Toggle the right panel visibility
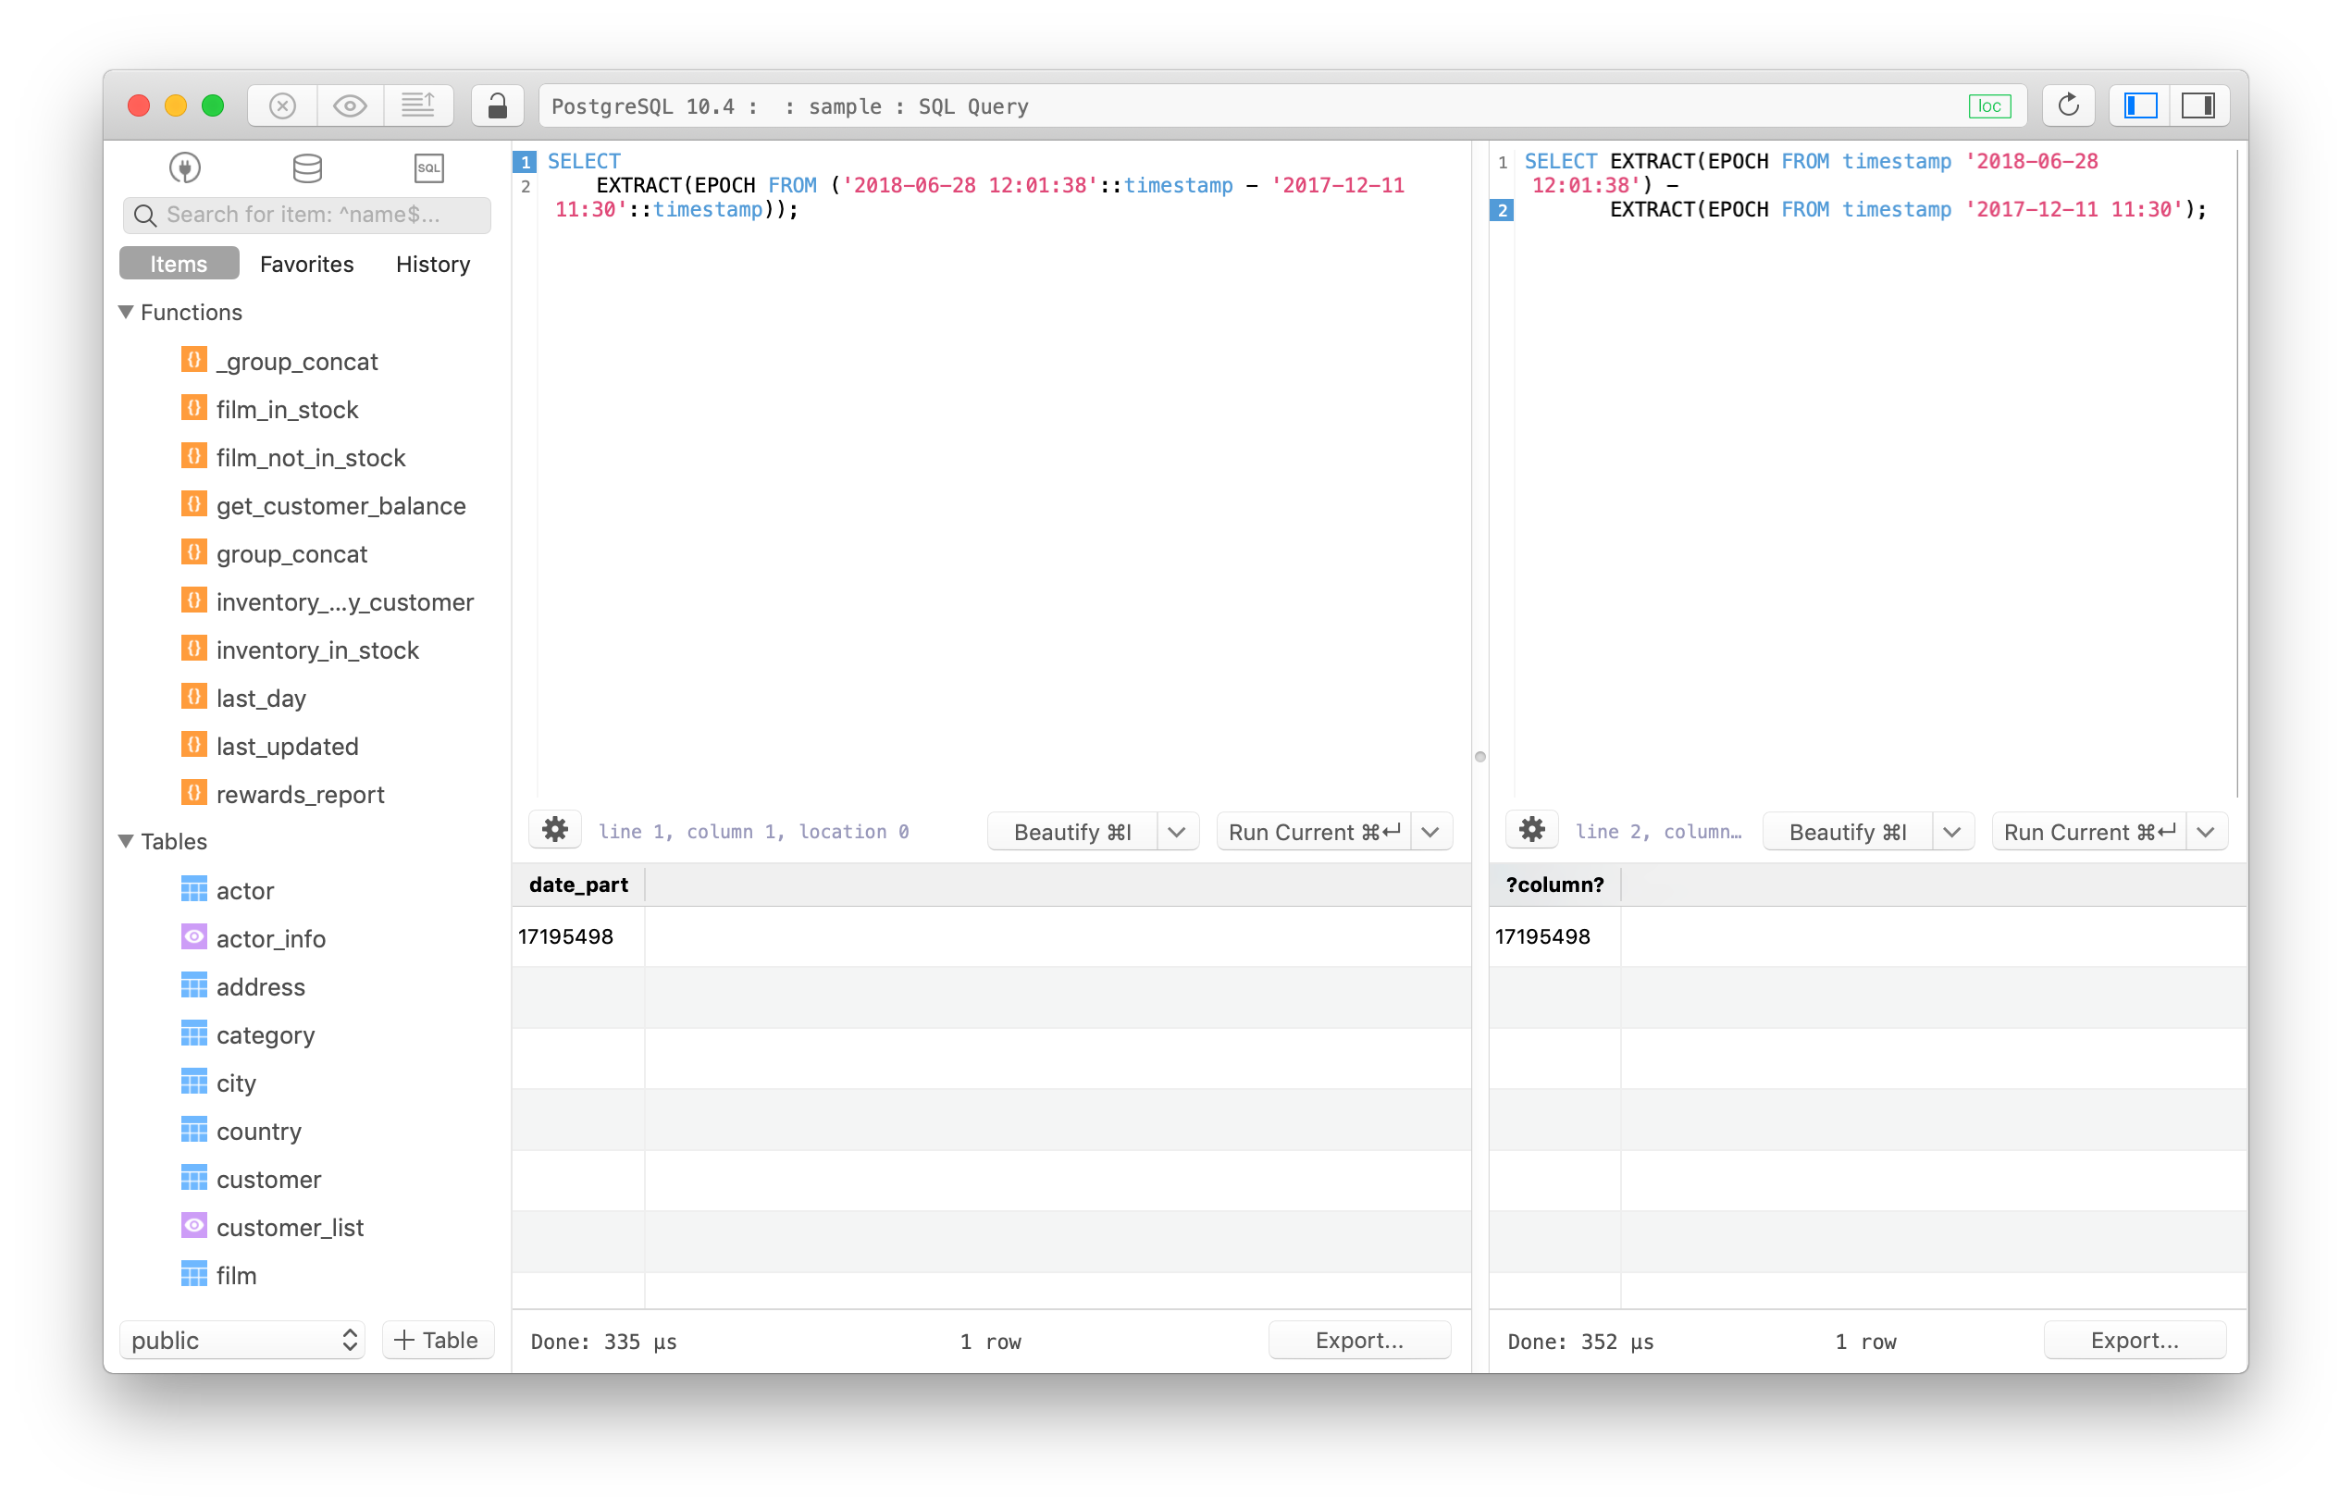Image resolution: width=2352 pixels, height=1510 pixels. 2200,105
